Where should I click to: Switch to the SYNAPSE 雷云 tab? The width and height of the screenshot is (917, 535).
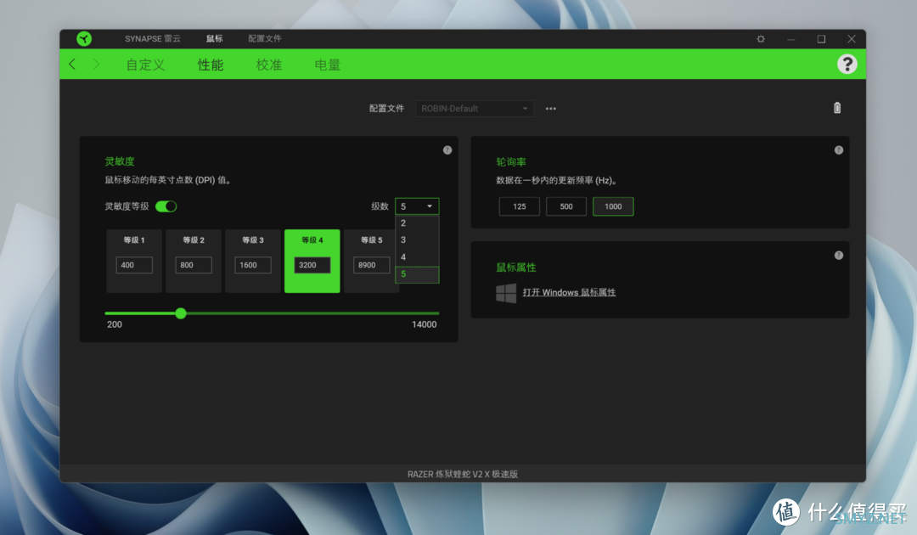[x=153, y=38]
